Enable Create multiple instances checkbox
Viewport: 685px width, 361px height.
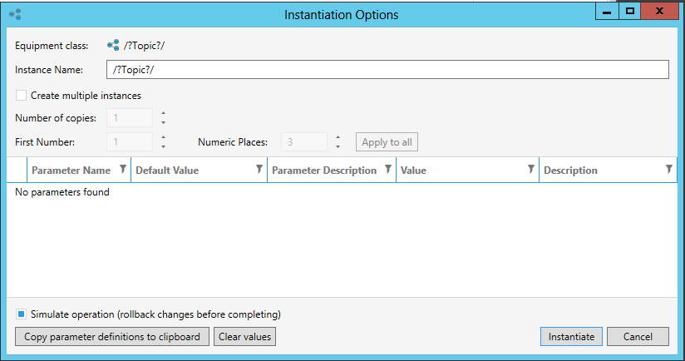tap(21, 96)
